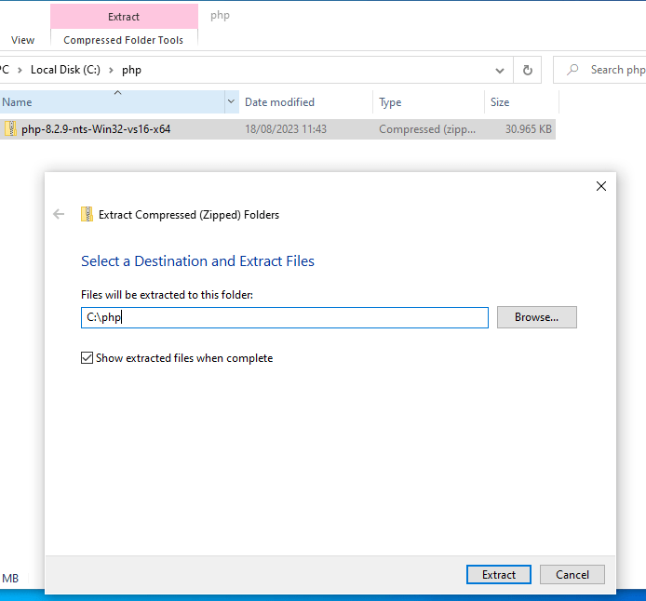This screenshot has width=646, height=601.
Task: Expand the chevron after Local Disk (C:)
Action: [111, 70]
